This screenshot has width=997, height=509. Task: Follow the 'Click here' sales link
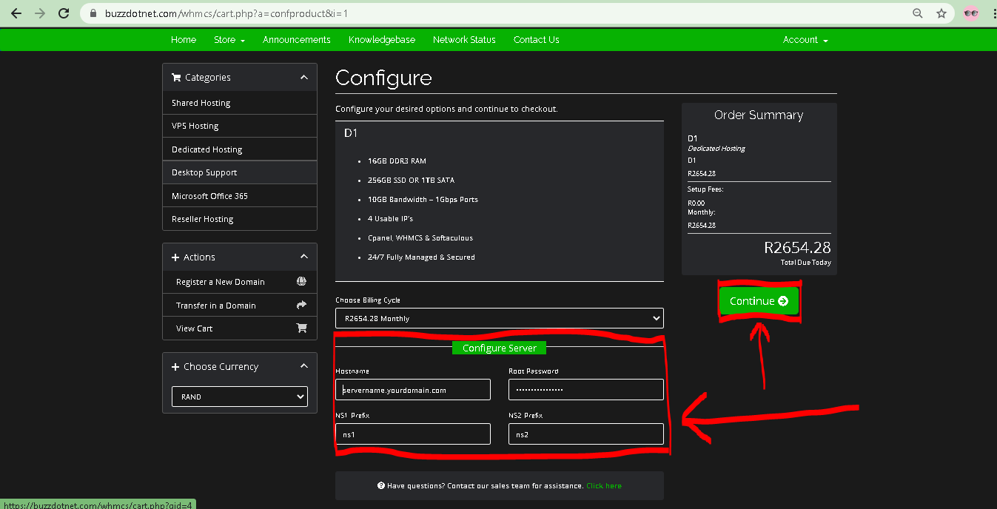click(x=603, y=486)
